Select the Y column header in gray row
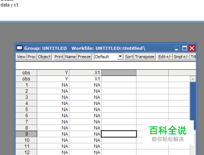The height and width of the screenshot is (155, 204). [53, 73]
